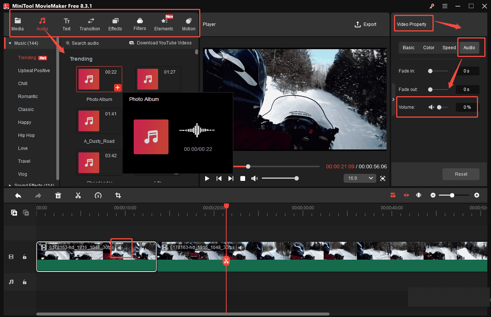The image size is (491, 317).
Task: Select the Filters panel
Action: tap(140, 24)
